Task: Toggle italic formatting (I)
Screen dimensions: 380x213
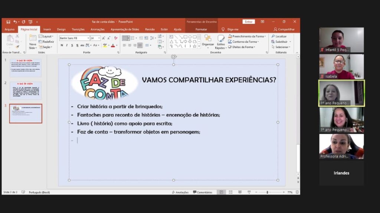Action: (67, 45)
